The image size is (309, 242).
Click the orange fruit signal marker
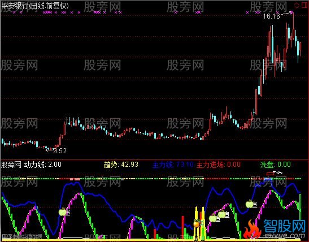pyautogui.click(x=197, y=224)
